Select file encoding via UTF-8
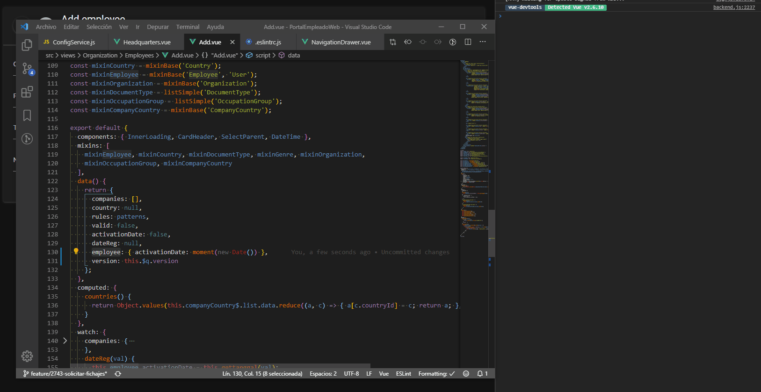 [351, 374]
